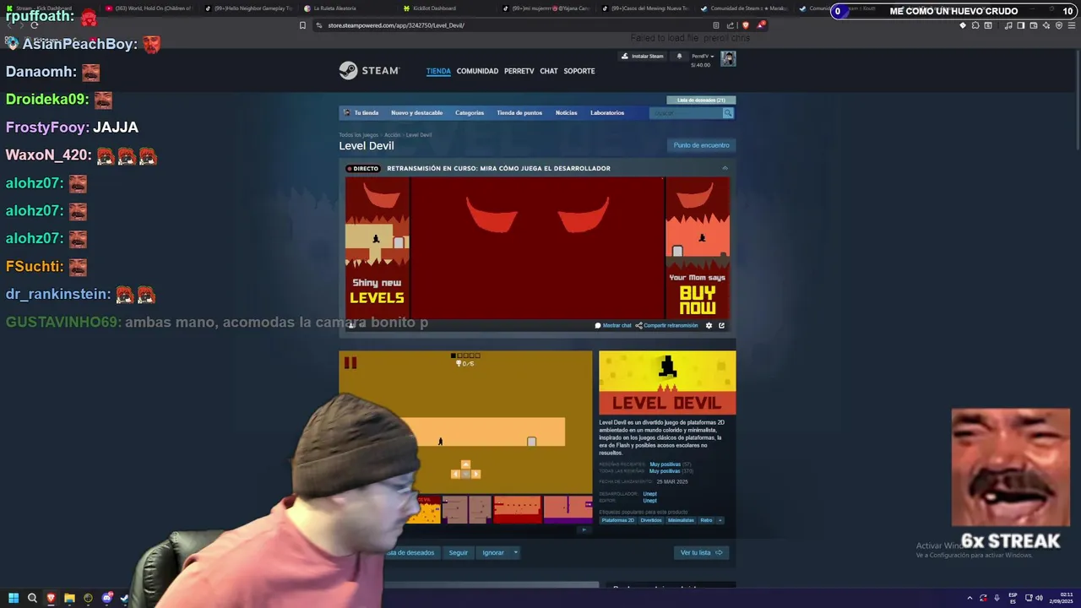
Task: Click the browser address bar URL
Action: pos(396,25)
